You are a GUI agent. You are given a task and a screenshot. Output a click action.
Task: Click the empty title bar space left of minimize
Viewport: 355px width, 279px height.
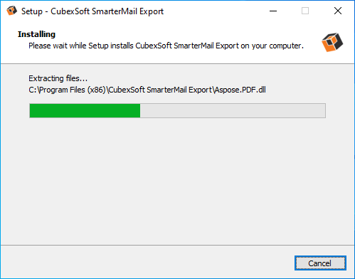pos(213,11)
